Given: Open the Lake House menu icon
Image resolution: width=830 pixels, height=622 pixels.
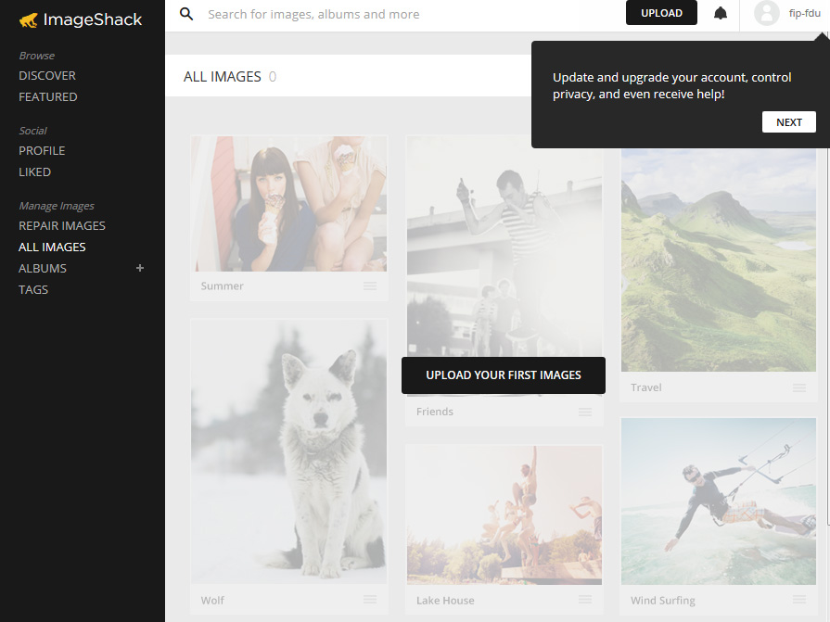Looking at the screenshot, I should point(585,600).
